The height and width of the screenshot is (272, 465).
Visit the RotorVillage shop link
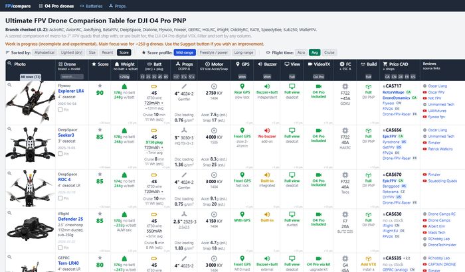point(393,92)
